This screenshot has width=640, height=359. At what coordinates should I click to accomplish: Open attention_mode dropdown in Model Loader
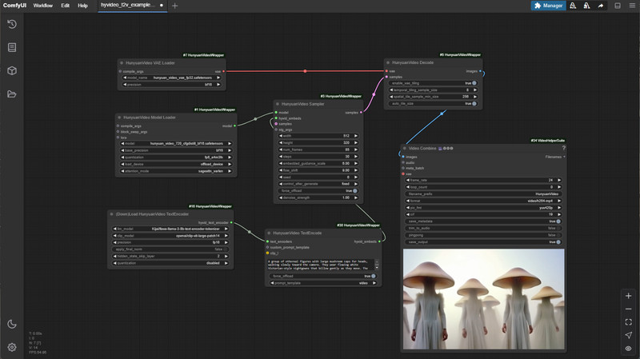point(176,171)
